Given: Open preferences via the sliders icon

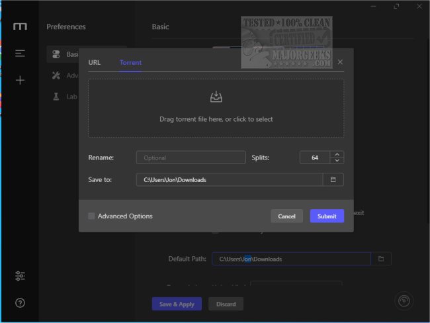Looking at the screenshot, I should 20,276.
